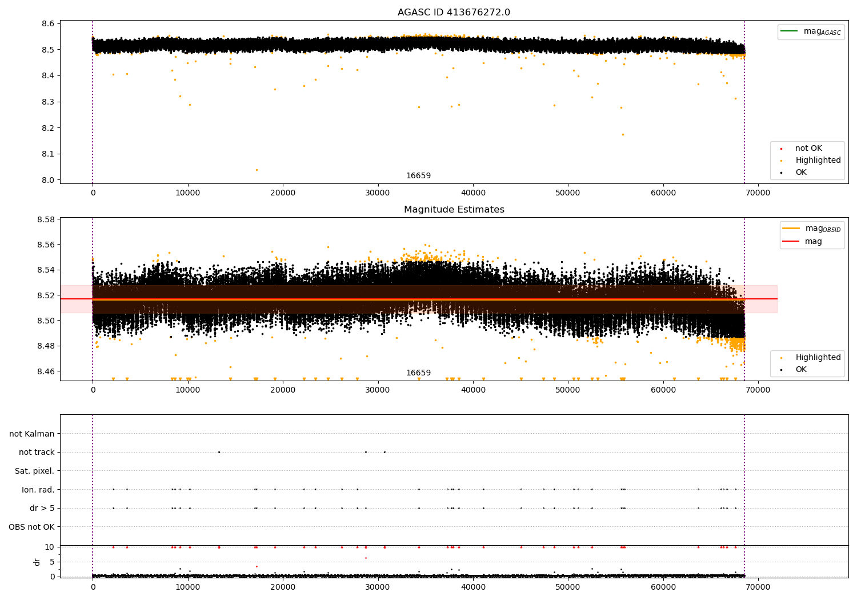The height and width of the screenshot is (600, 857).
Task: Click the 8.46 tick label on middle plot
Action: [x=46, y=372]
